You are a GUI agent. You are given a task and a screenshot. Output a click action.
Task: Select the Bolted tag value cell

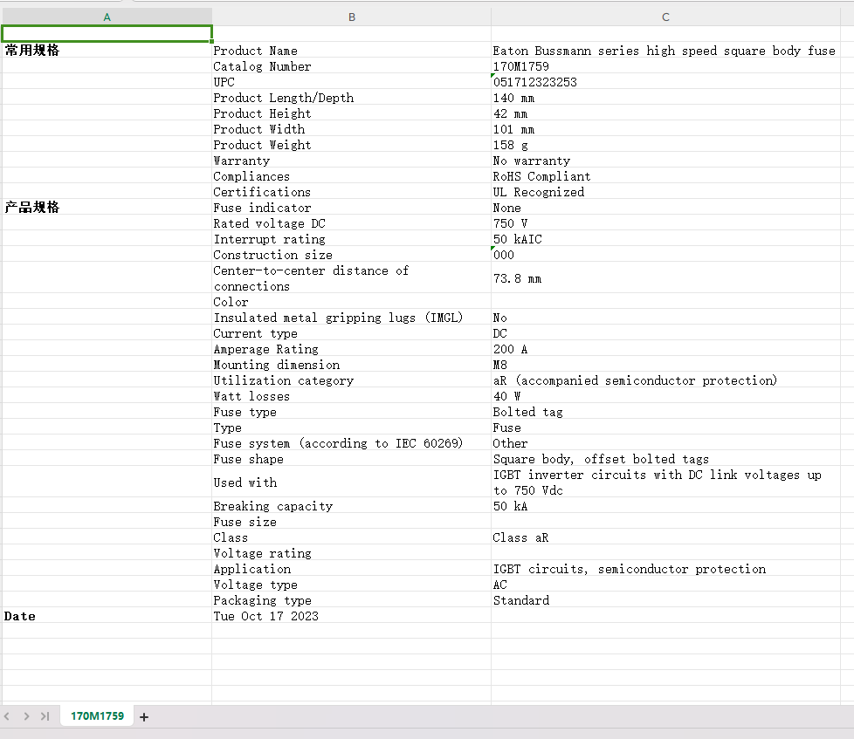(x=665, y=412)
